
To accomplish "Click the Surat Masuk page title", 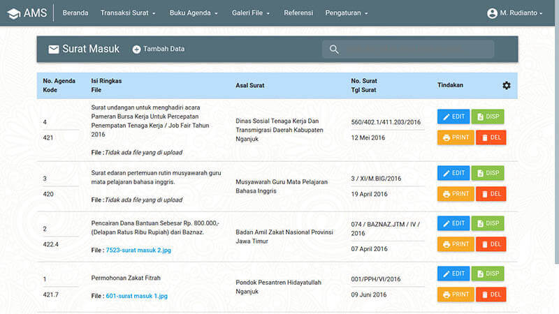I will (91, 49).
